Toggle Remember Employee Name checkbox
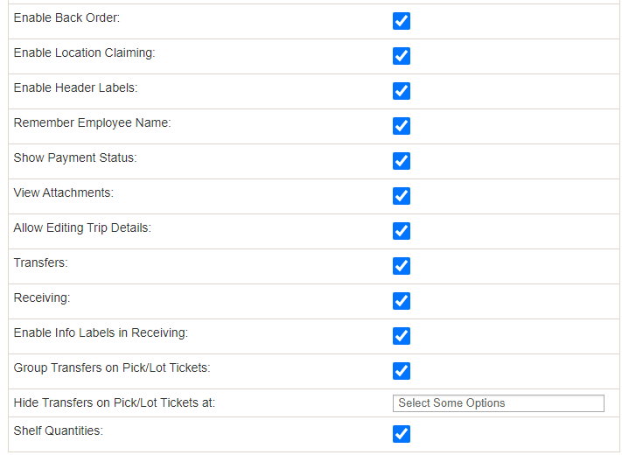The width and height of the screenshot is (622, 455). coord(401,126)
